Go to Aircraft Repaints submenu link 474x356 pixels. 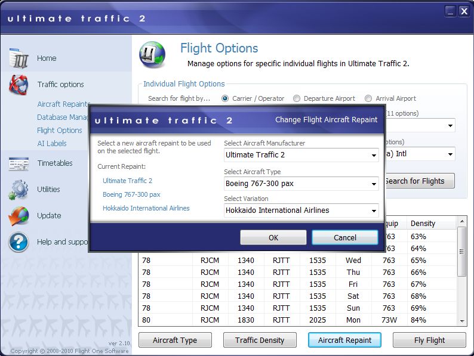coord(63,104)
